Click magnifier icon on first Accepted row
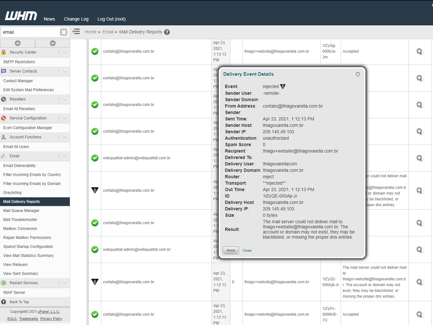 point(419,51)
